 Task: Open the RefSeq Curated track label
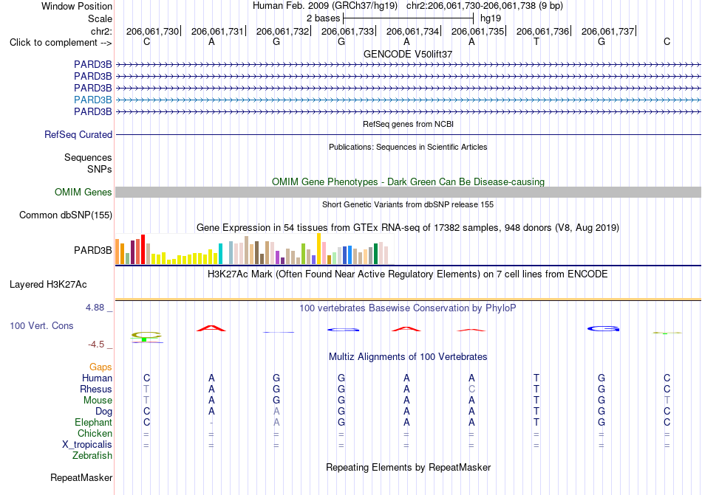point(78,134)
